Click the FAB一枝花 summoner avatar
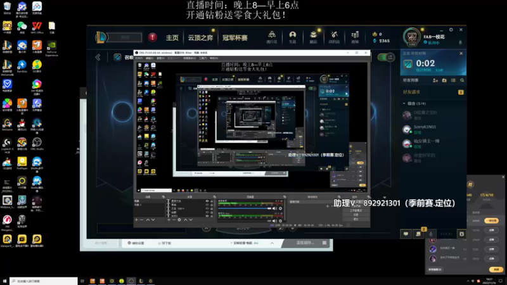 411,37
